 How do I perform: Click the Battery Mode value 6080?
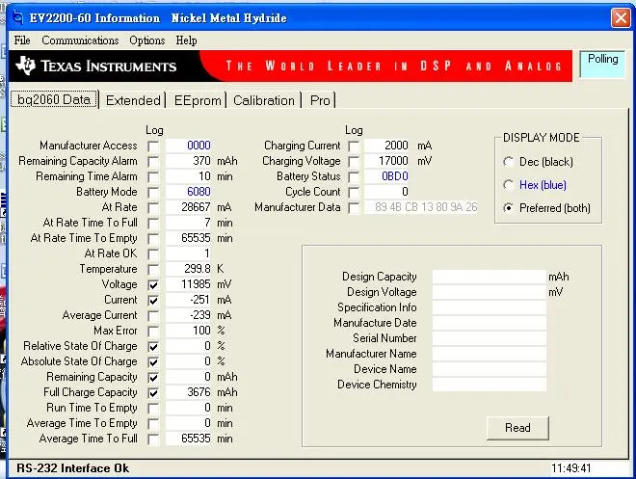189,192
